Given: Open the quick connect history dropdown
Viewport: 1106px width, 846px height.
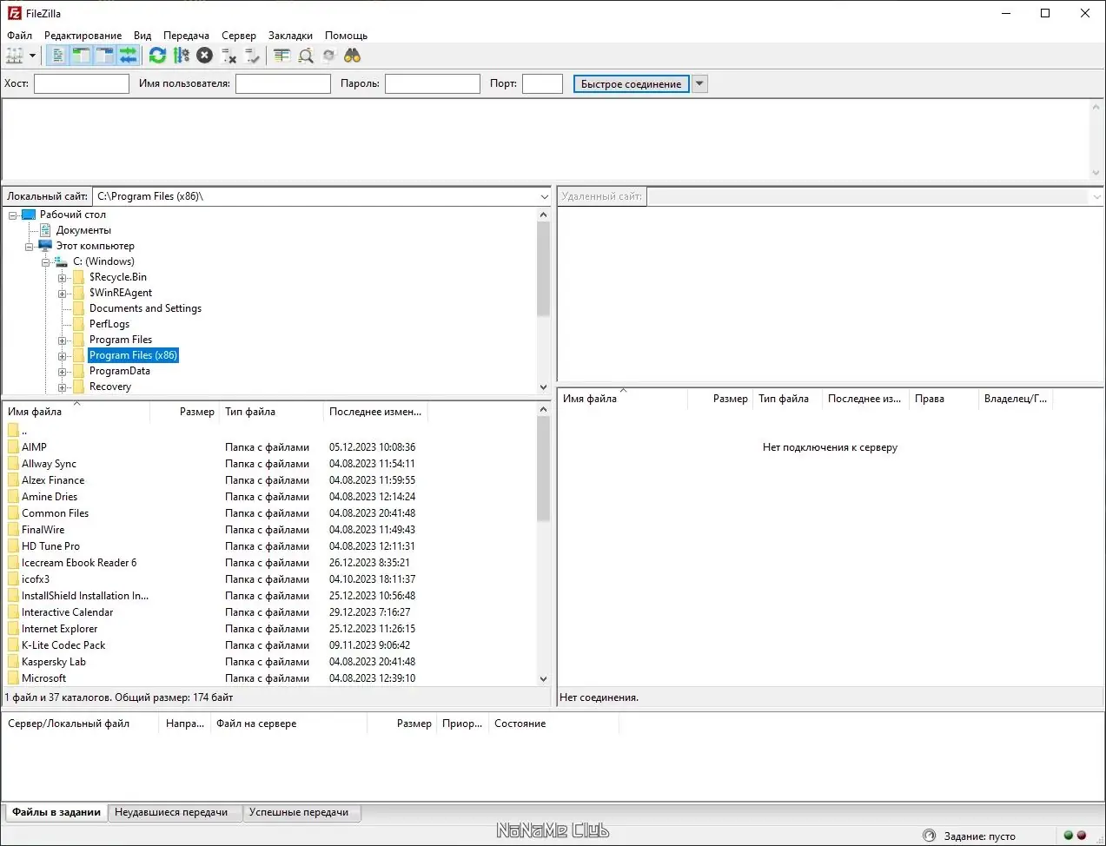Looking at the screenshot, I should [x=700, y=84].
